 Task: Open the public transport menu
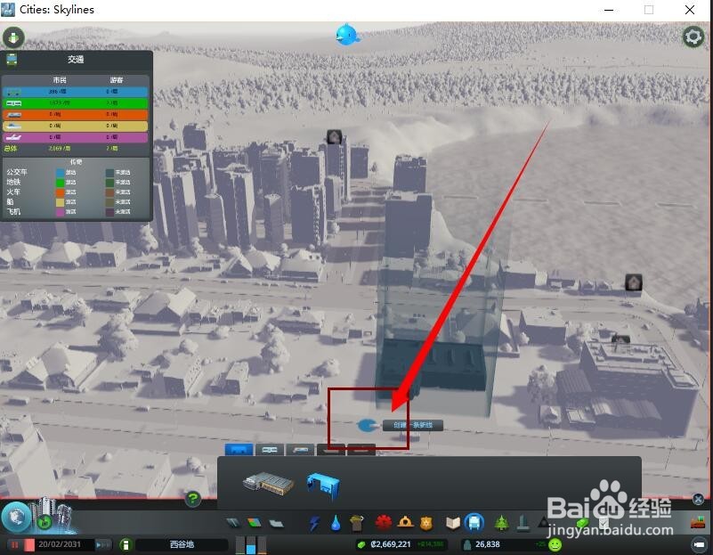[474, 522]
